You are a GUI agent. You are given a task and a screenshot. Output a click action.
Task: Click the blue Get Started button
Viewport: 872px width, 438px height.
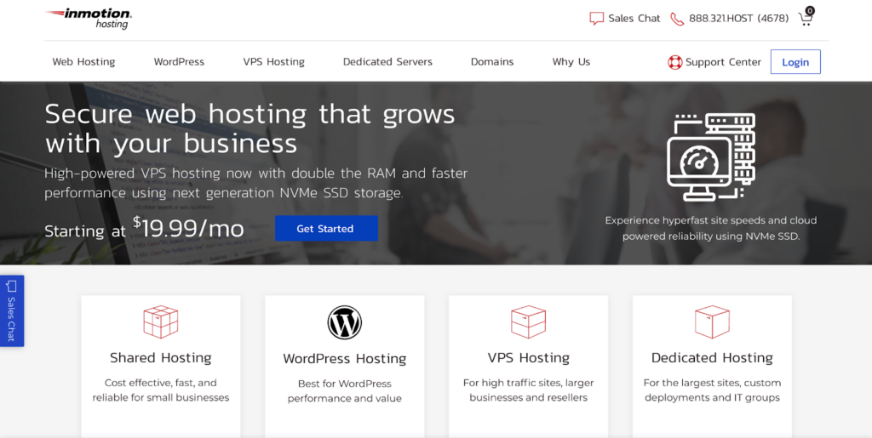pyautogui.click(x=326, y=228)
